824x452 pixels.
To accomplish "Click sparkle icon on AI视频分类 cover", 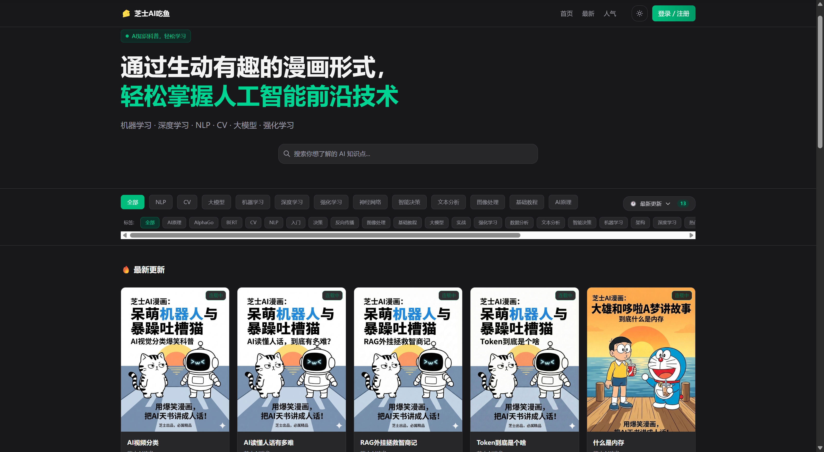I will tap(223, 425).
